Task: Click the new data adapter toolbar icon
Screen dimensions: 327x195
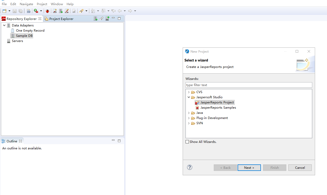Action: [x=61, y=11]
